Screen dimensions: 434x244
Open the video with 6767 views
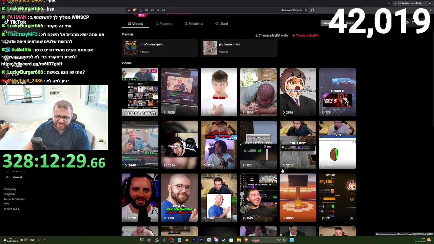pyautogui.click(x=337, y=145)
